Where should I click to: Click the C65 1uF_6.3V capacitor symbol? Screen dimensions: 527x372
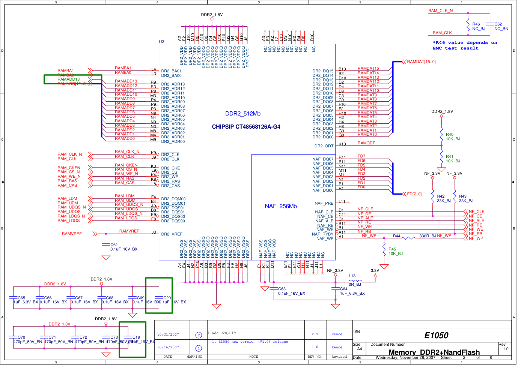(13, 298)
